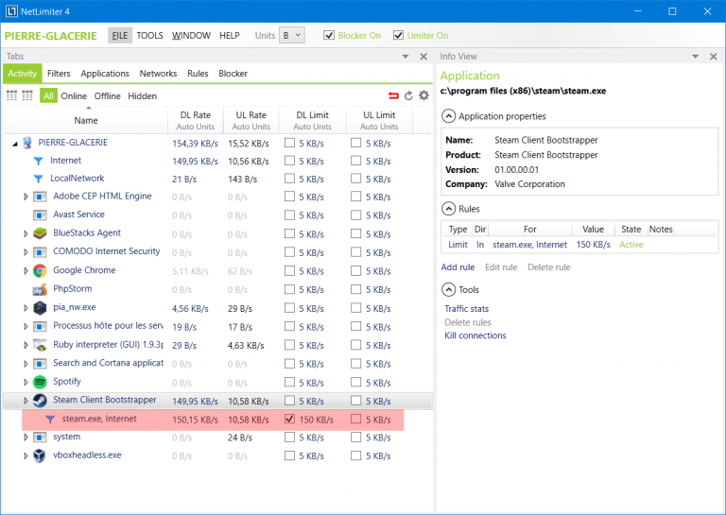Click the PIERRE-GLACERIE computer icon
This screenshot has width=726, height=515.
(x=27, y=143)
